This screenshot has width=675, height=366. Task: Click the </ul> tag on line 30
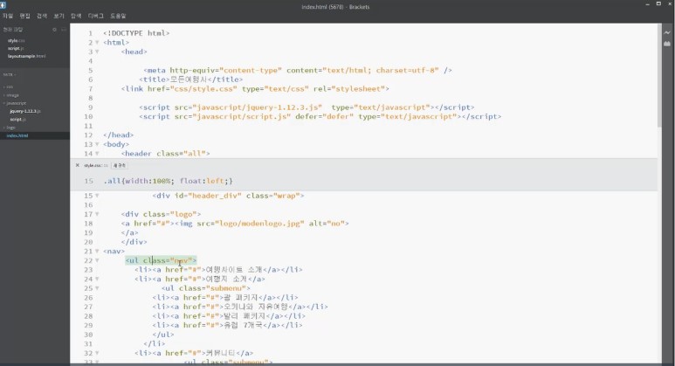point(163,335)
